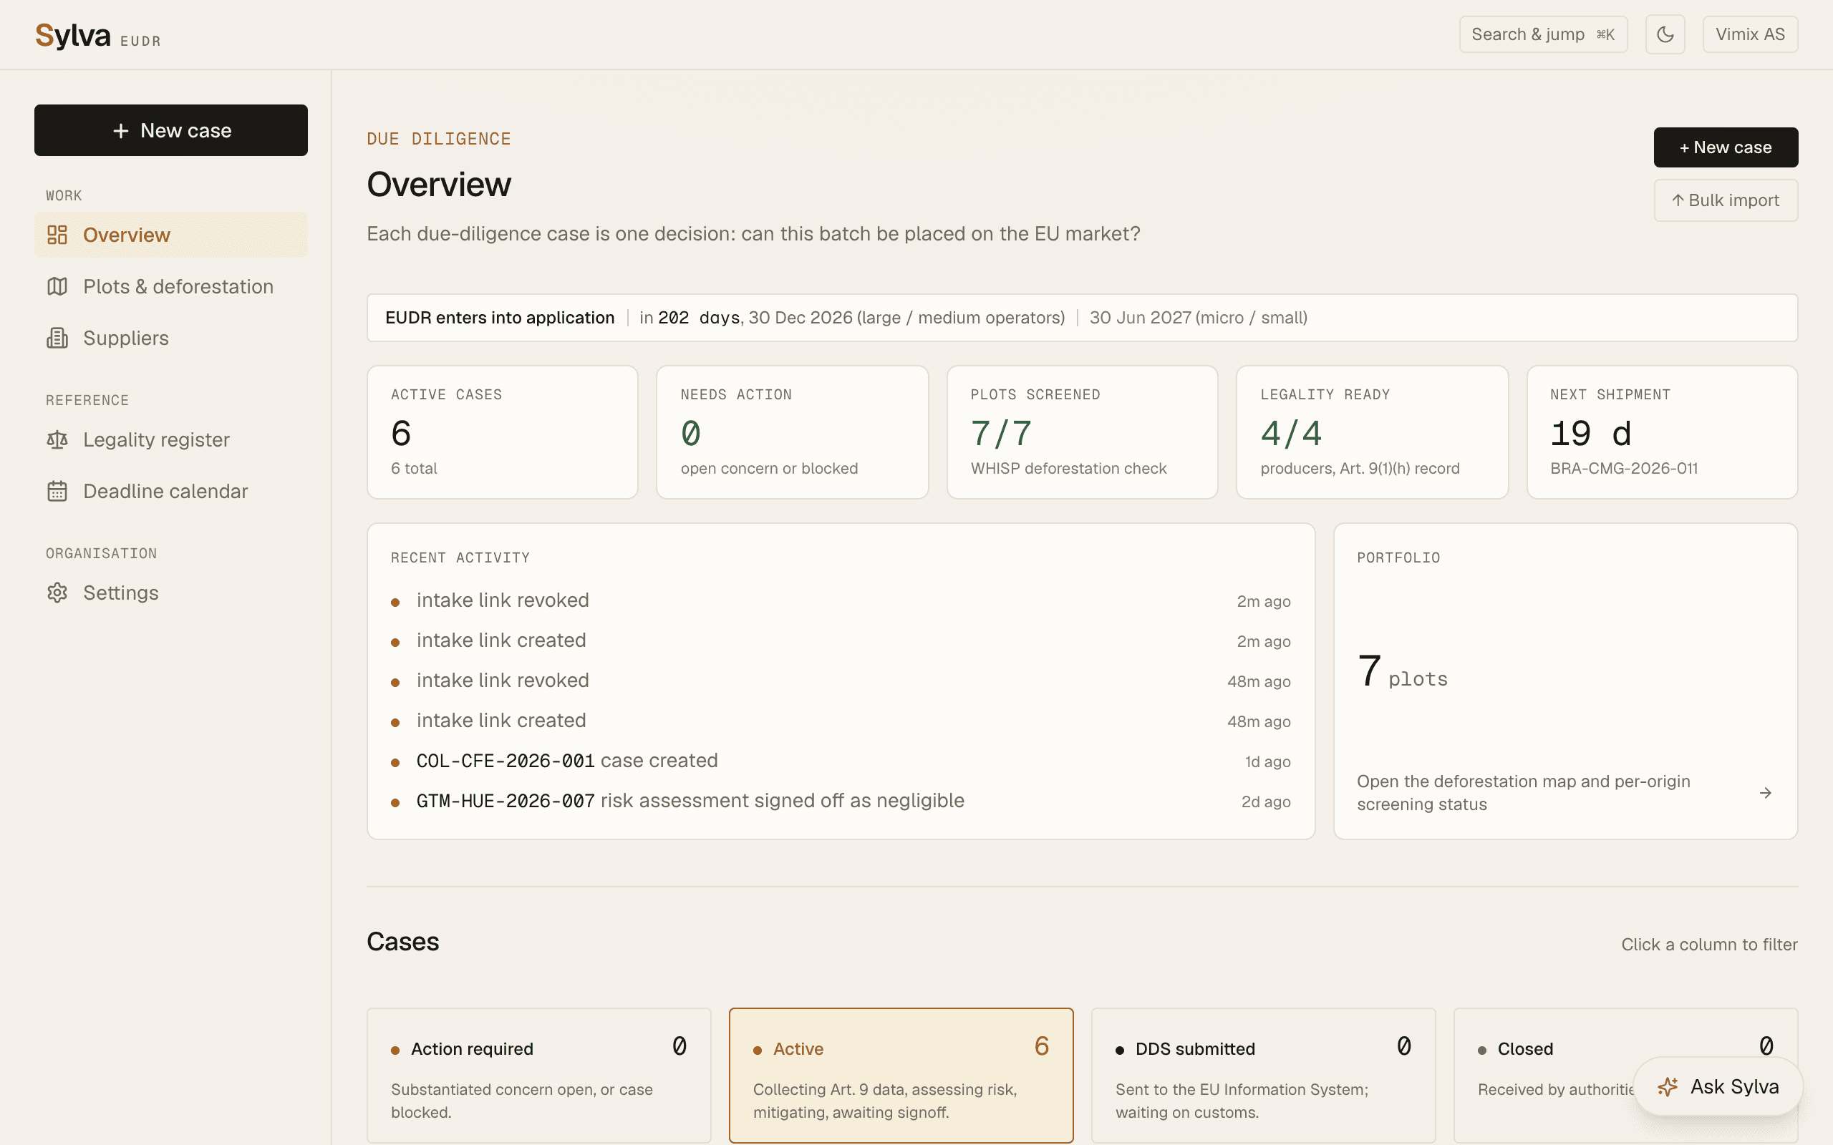Click the Deadline calendar icon
Screen dimensions: 1833x1145
click(x=57, y=491)
